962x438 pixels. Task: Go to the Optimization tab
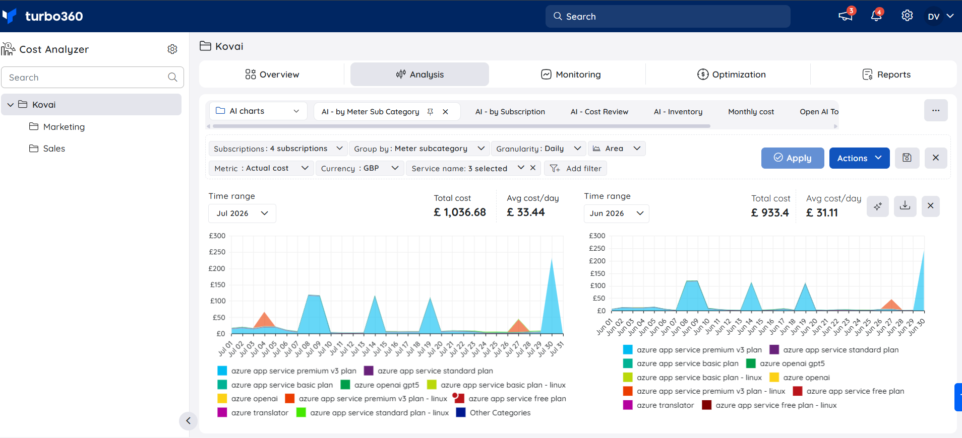[732, 75]
